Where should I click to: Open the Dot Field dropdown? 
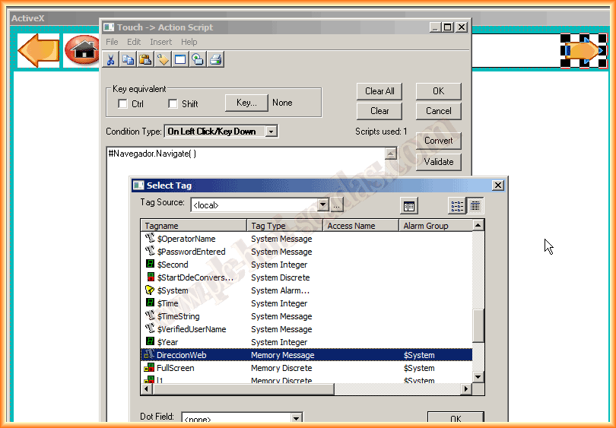click(x=297, y=419)
